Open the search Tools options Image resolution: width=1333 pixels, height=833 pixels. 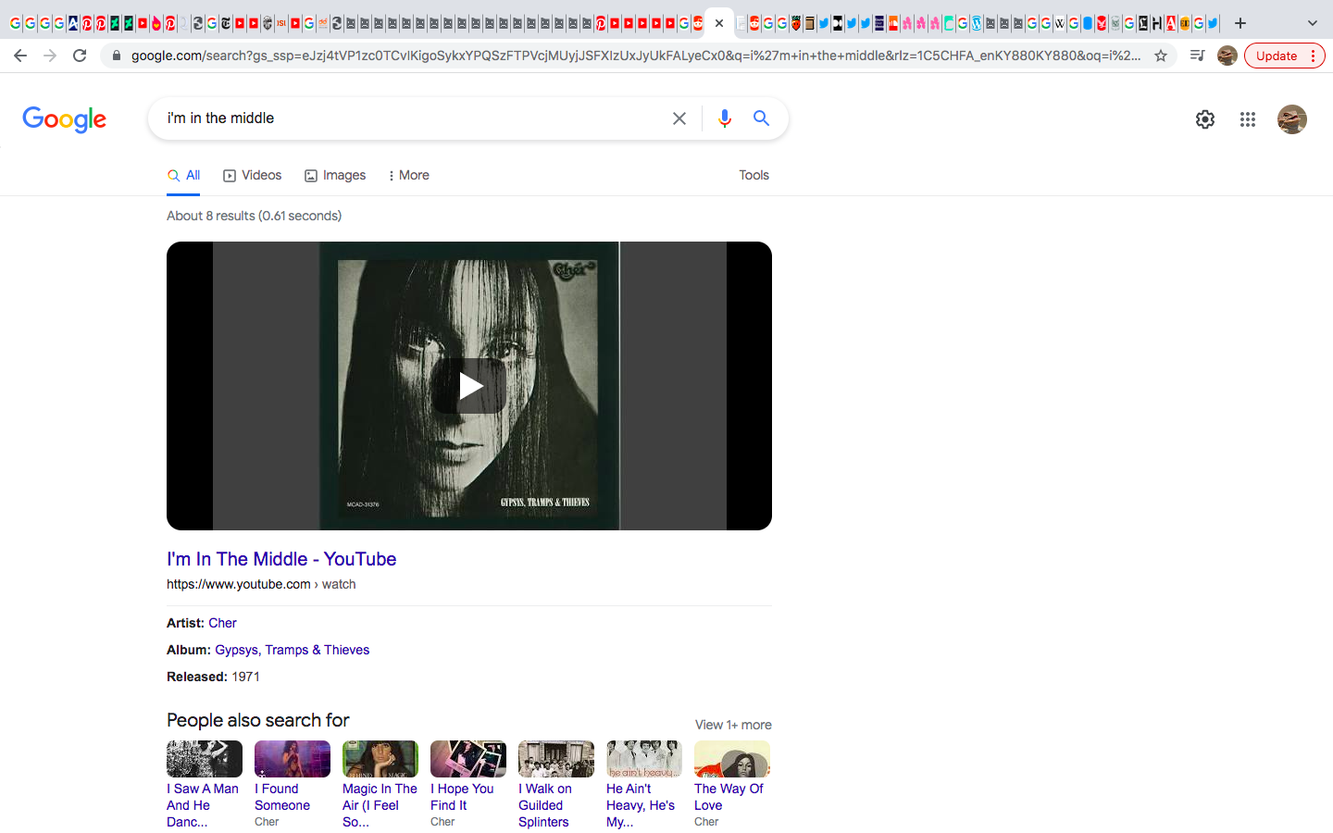coord(754,175)
